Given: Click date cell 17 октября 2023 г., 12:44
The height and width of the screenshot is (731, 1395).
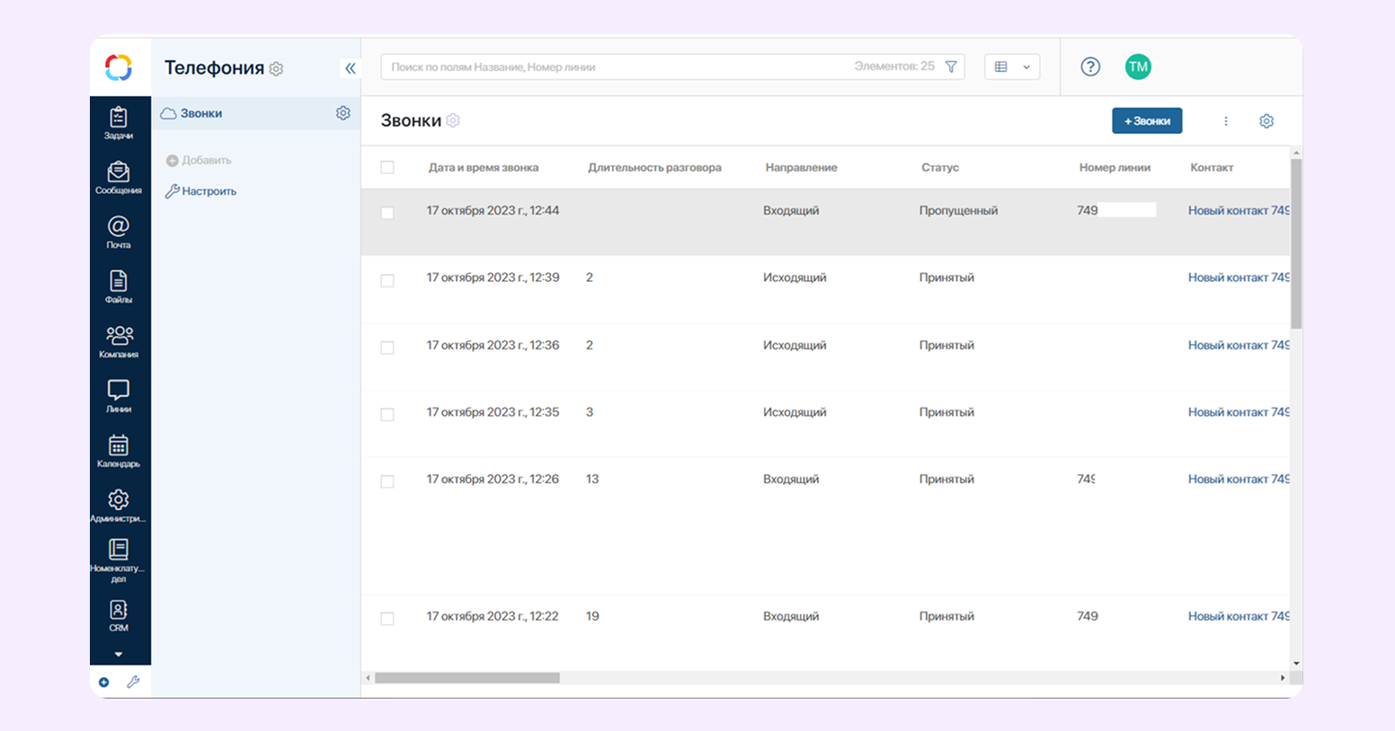Looking at the screenshot, I should pyautogui.click(x=493, y=210).
